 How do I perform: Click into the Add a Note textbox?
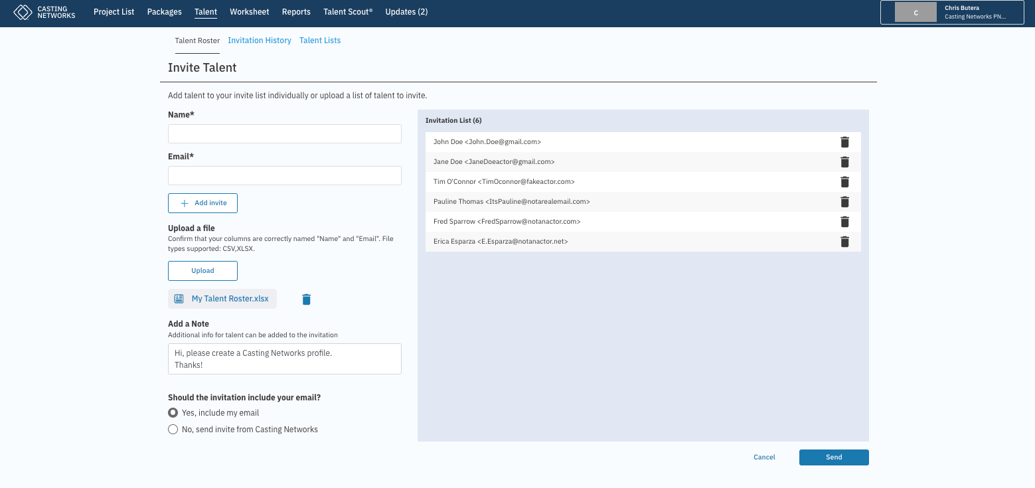tap(285, 359)
